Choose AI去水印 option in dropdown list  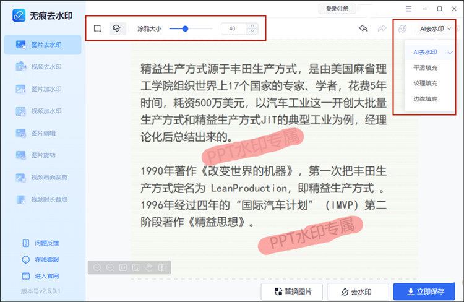430,53
